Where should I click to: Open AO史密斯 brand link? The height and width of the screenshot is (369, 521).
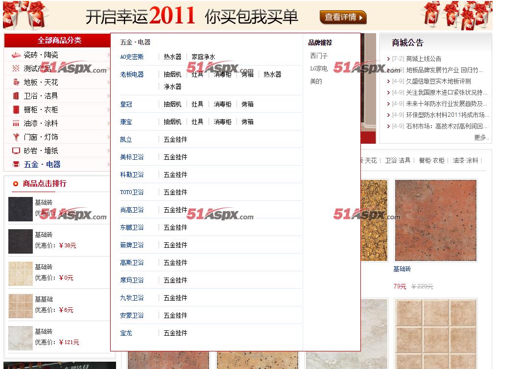point(132,57)
